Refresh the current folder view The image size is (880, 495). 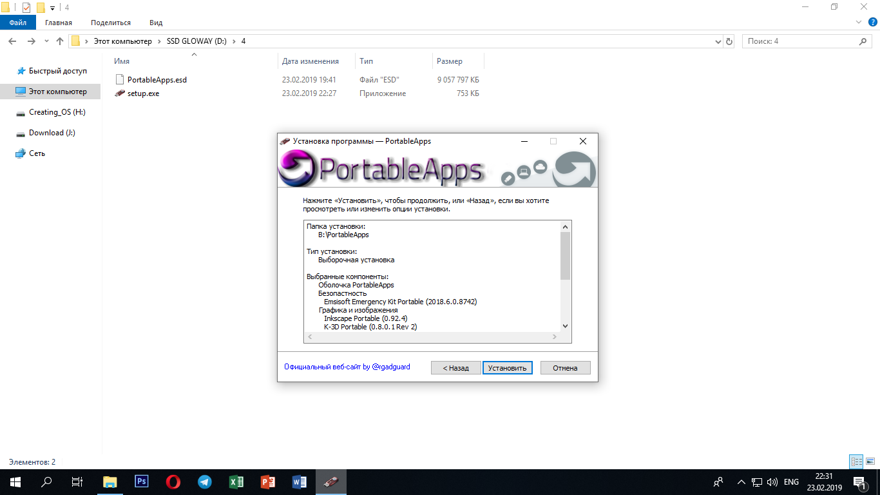click(x=729, y=41)
